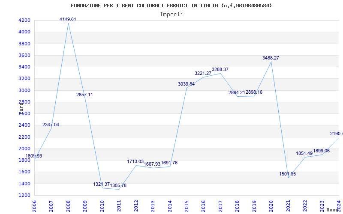Viewport: 343px width, 214px height.
Task: Select data label 1809.93 for 2006
Action: 34,156
